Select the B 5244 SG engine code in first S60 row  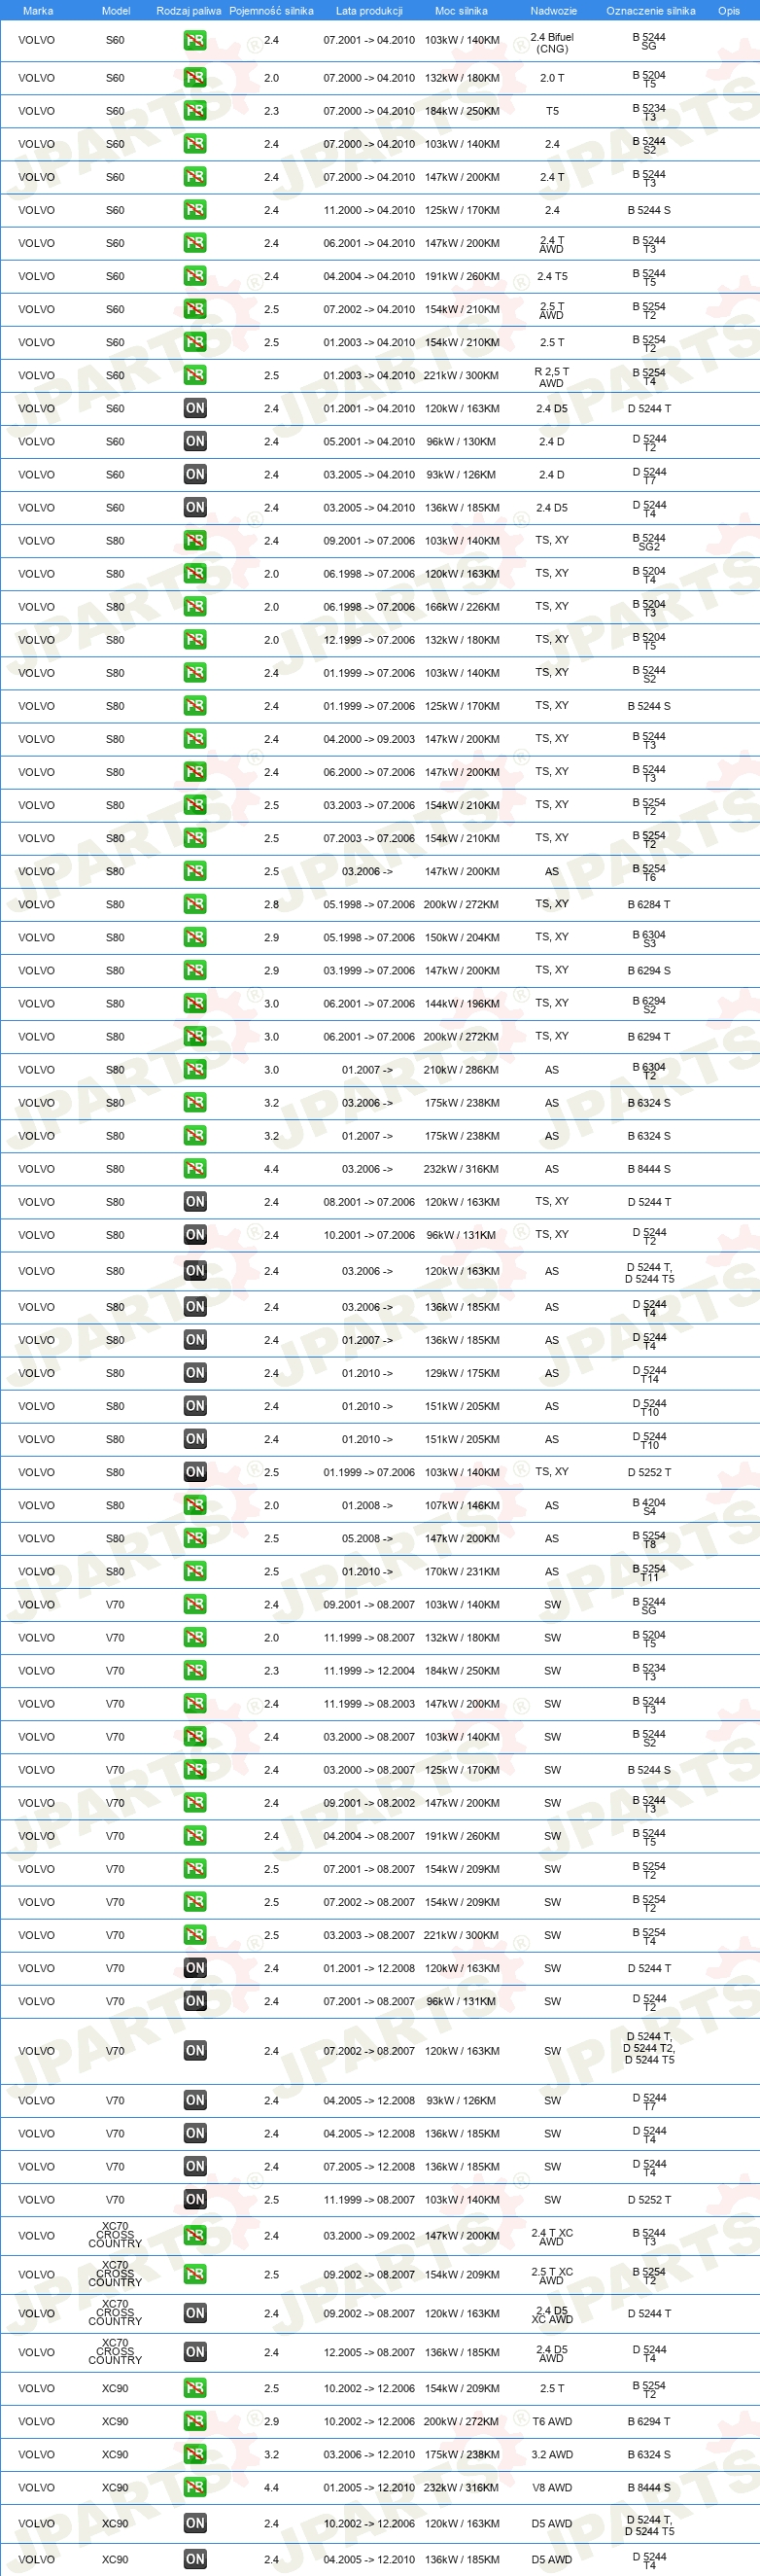[x=649, y=41]
